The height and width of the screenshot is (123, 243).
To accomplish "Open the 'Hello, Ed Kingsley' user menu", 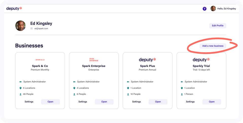I will (227, 9).
